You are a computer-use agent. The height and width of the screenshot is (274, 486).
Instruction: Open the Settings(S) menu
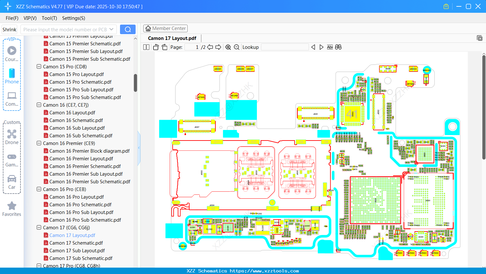tap(74, 18)
